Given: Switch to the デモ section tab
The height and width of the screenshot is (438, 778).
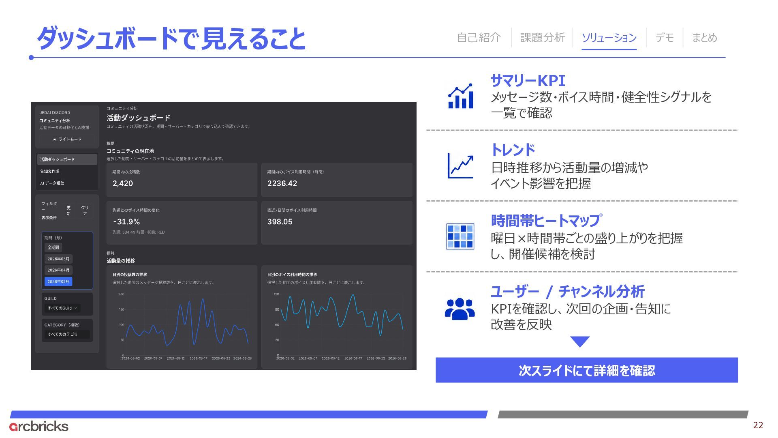Looking at the screenshot, I should (x=665, y=38).
